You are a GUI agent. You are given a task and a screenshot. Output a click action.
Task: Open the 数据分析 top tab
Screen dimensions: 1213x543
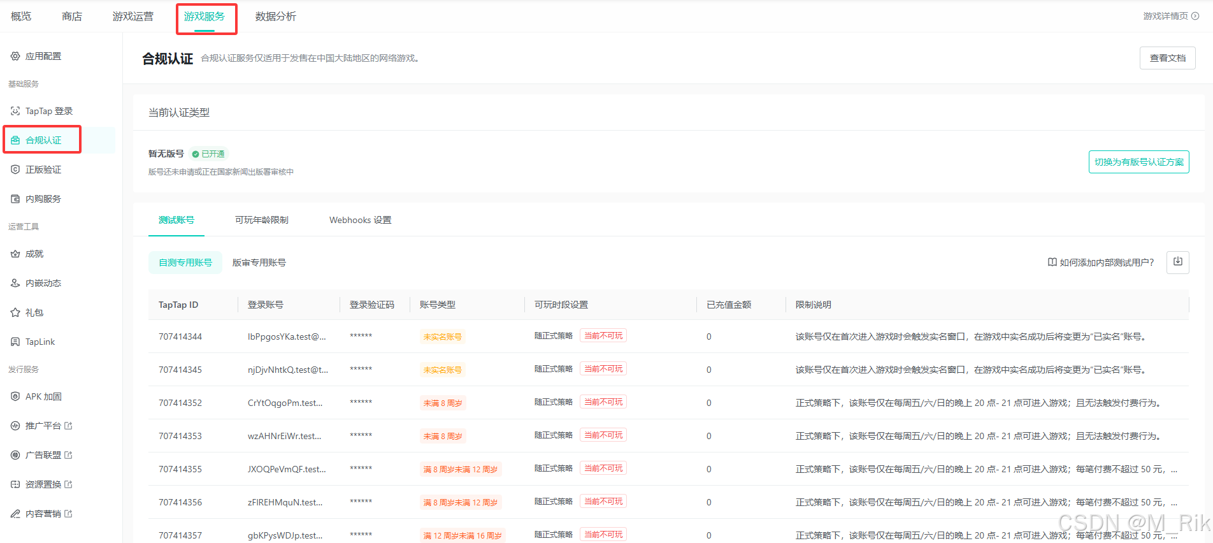[x=276, y=17]
